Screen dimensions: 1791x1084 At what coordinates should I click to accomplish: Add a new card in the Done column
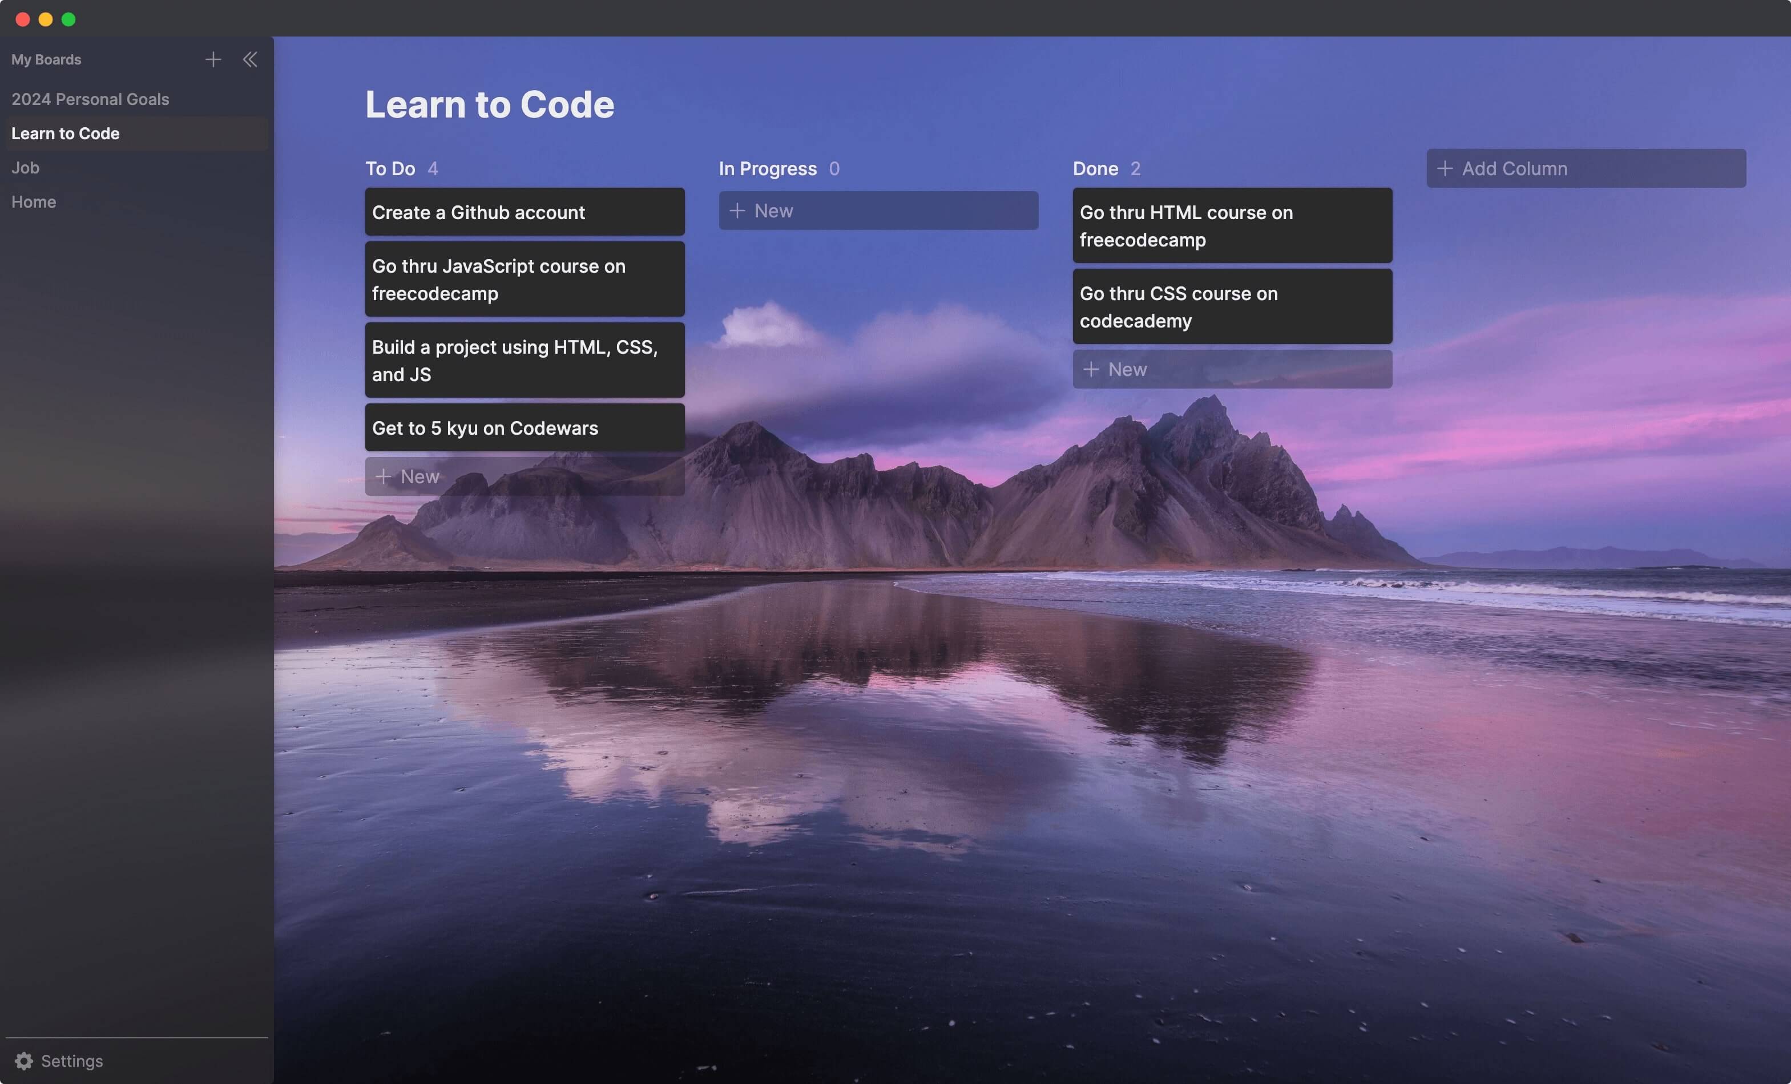[1232, 369]
